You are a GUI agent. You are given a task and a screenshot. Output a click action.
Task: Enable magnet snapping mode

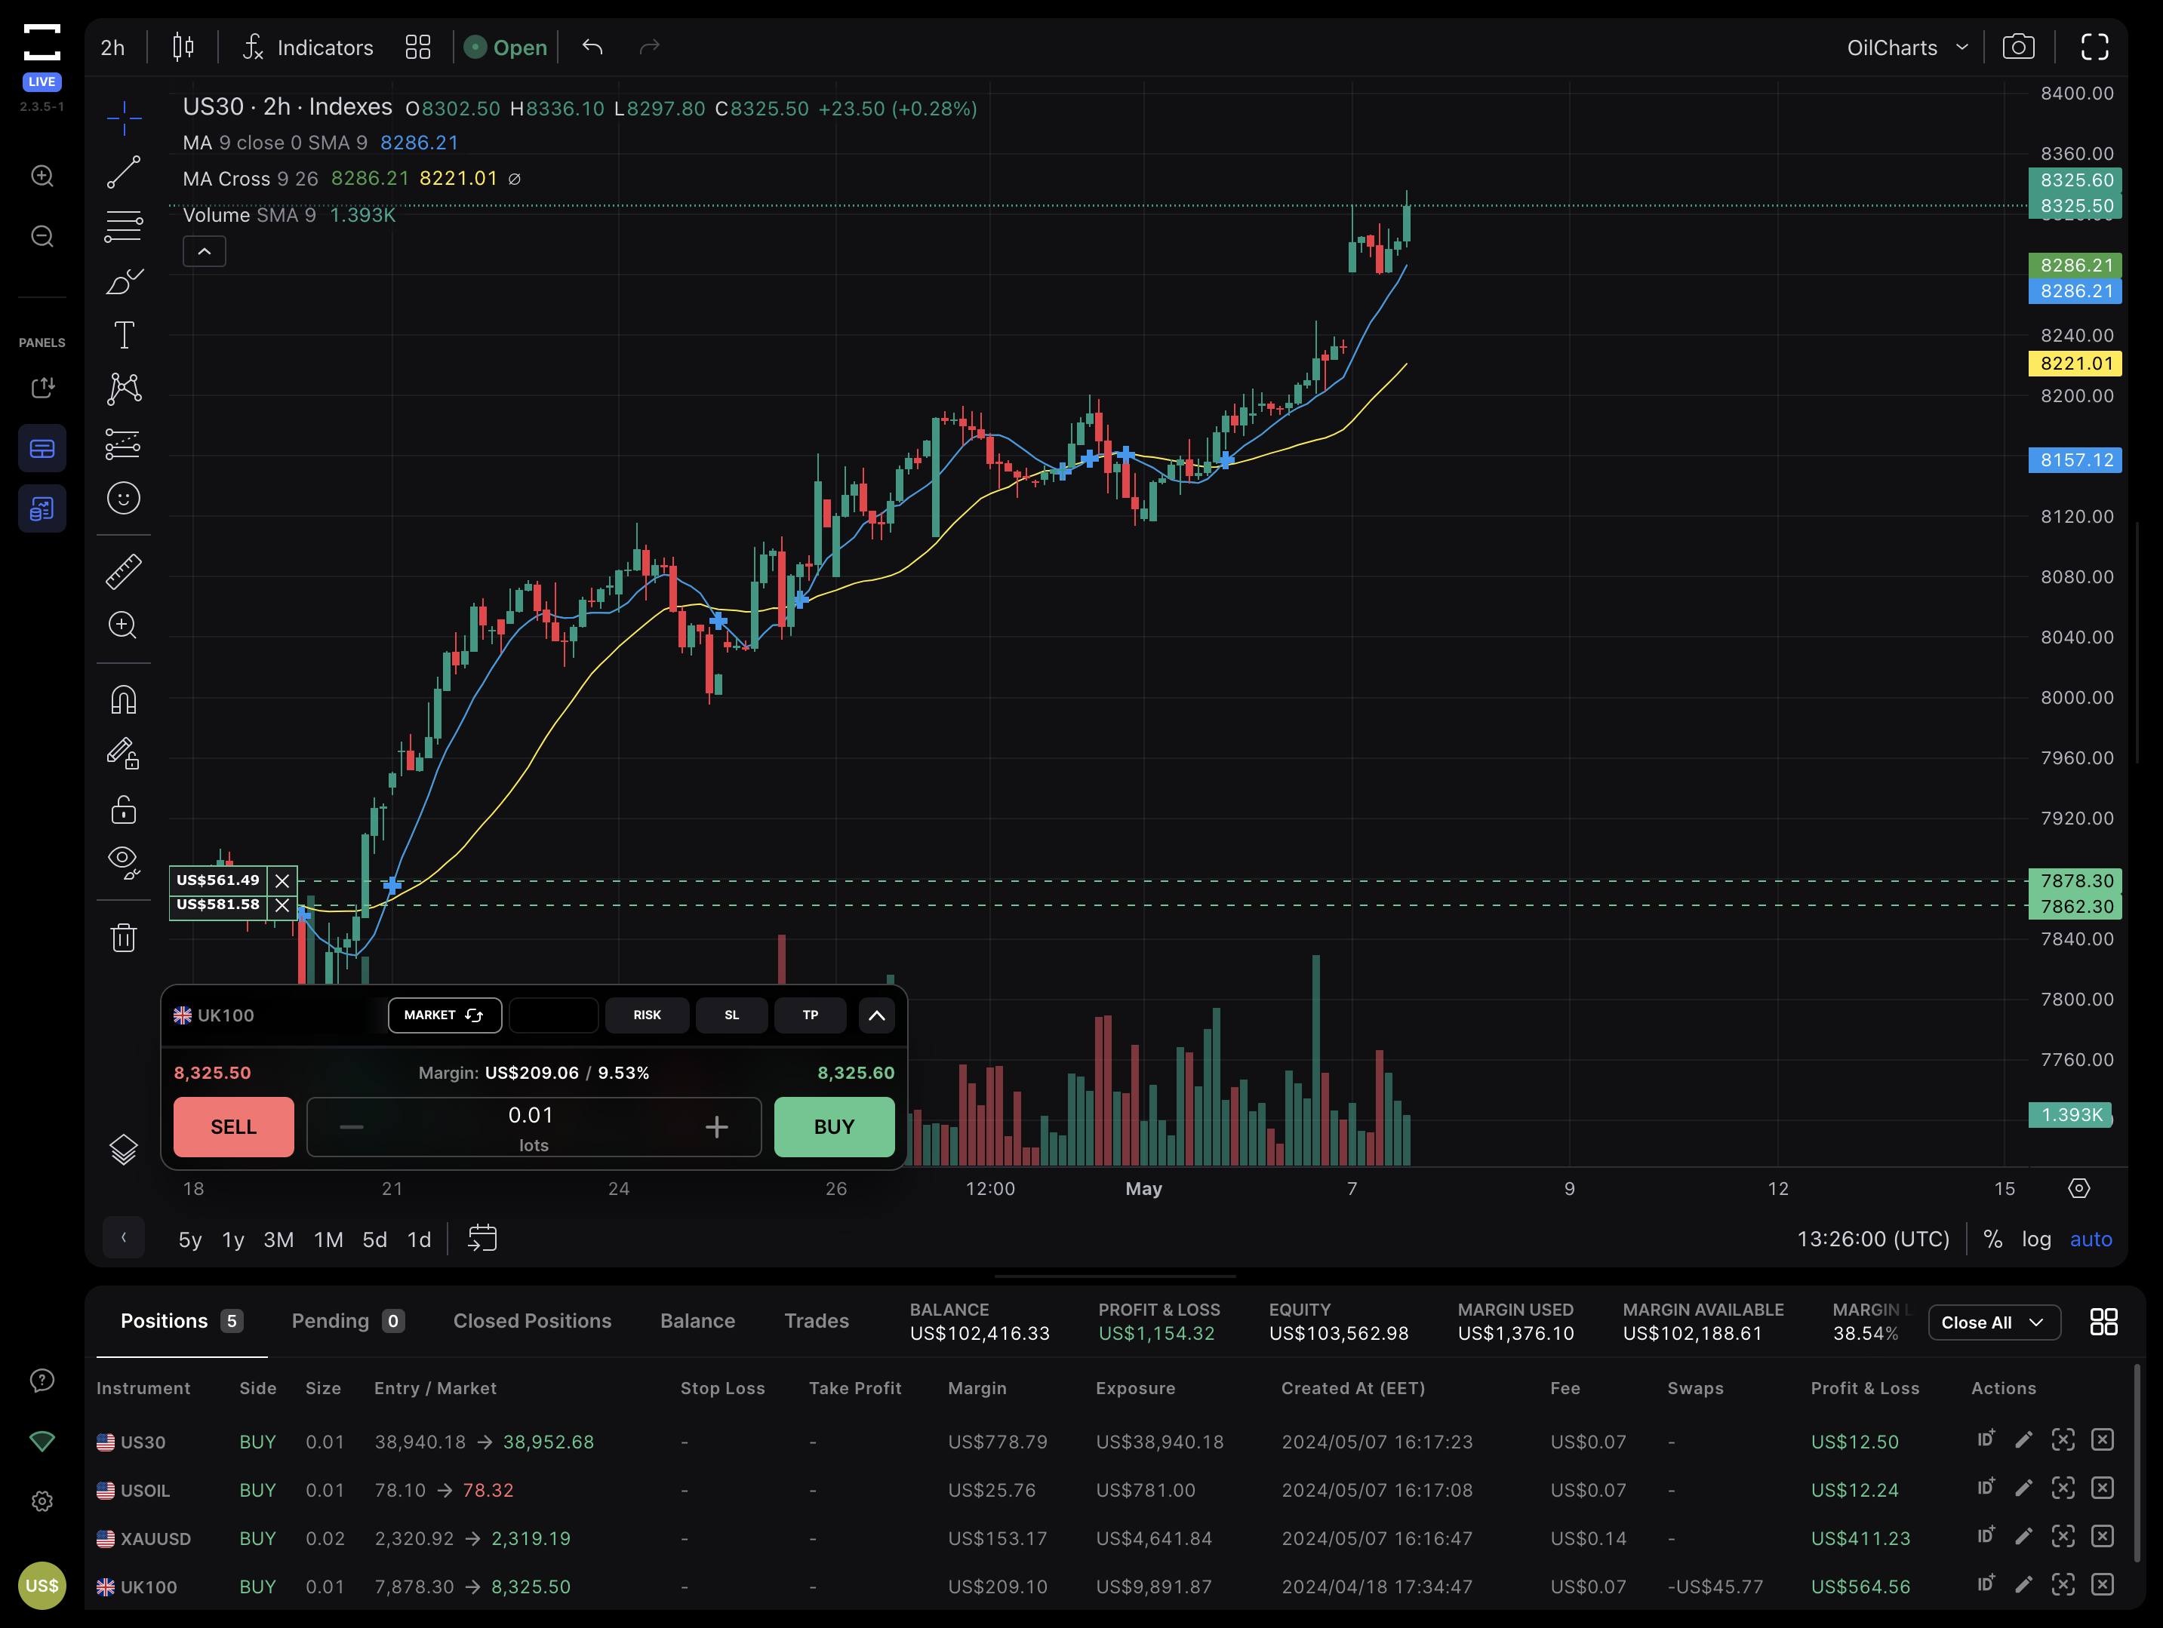[x=123, y=698]
